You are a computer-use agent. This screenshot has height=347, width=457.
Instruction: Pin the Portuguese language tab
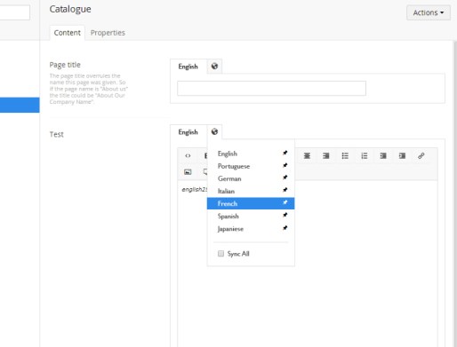285,165
